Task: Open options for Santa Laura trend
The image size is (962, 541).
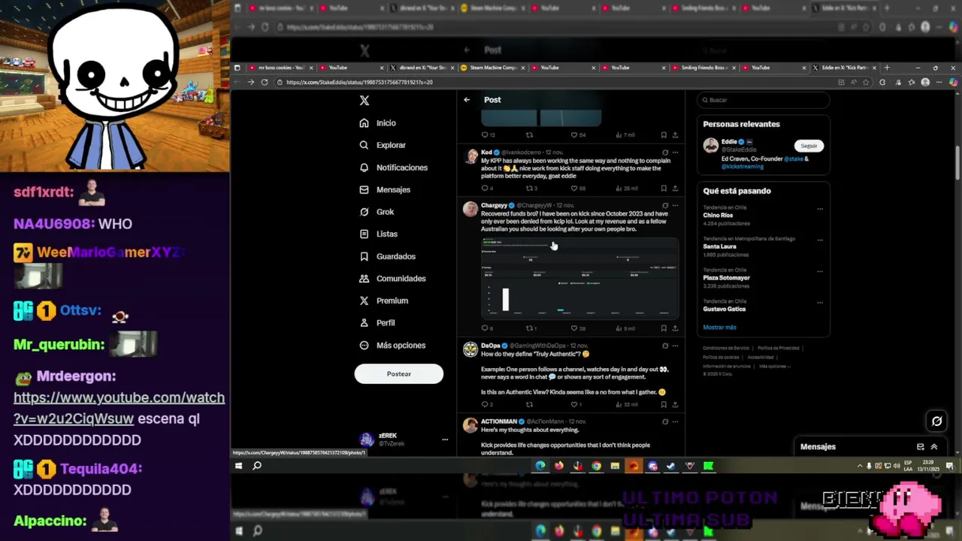Action: (820, 240)
